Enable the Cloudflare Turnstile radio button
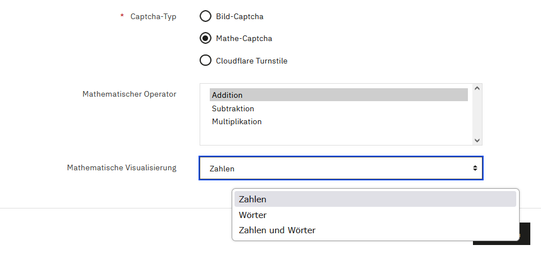541x254 pixels. [206, 60]
